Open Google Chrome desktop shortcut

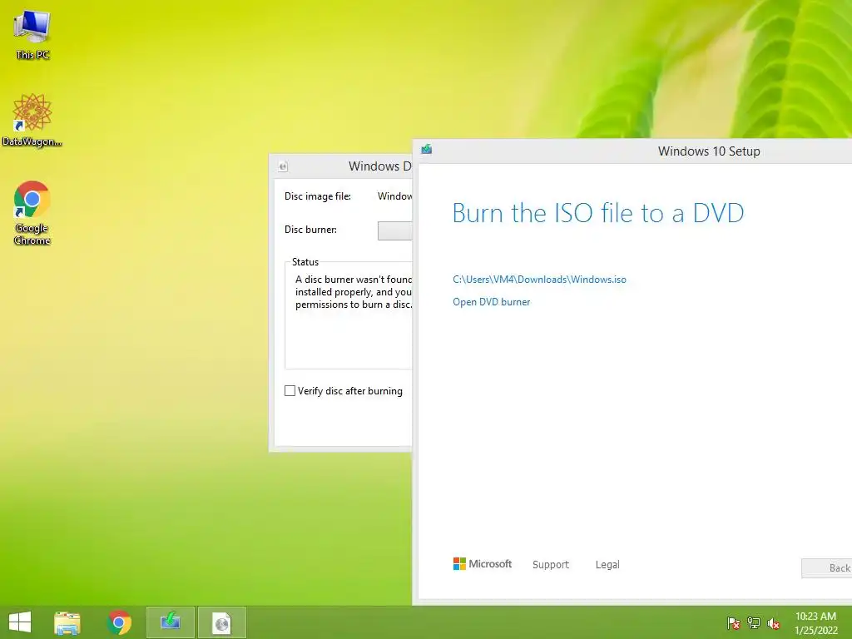point(32,212)
